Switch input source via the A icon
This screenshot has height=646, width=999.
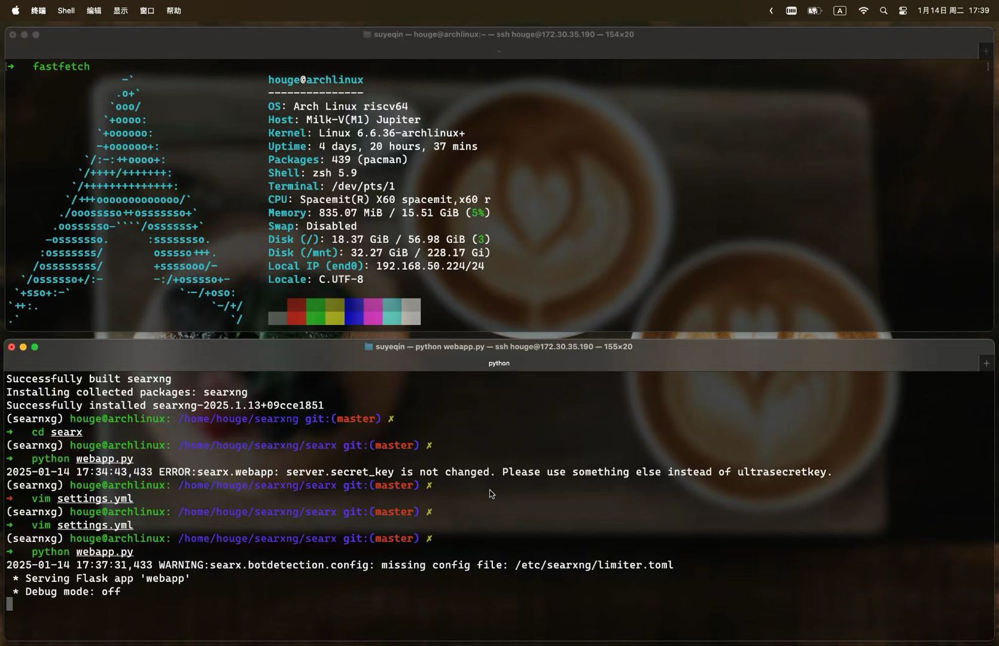pyautogui.click(x=840, y=11)
